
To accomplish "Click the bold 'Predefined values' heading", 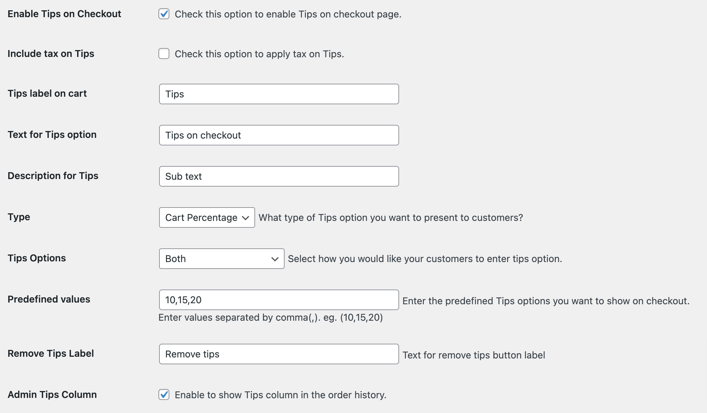I will [x=49, y=299].
